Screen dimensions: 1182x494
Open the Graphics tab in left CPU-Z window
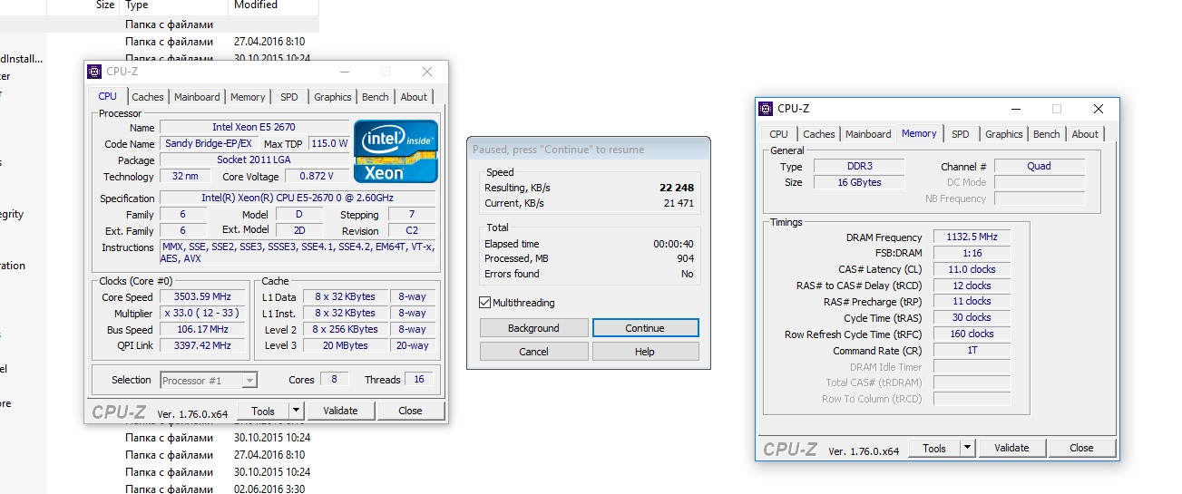pos(333,97)
